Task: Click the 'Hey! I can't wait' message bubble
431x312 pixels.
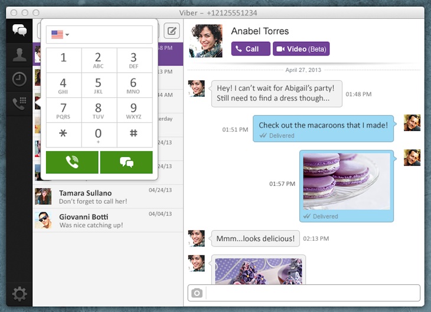Action: (277, 94)
